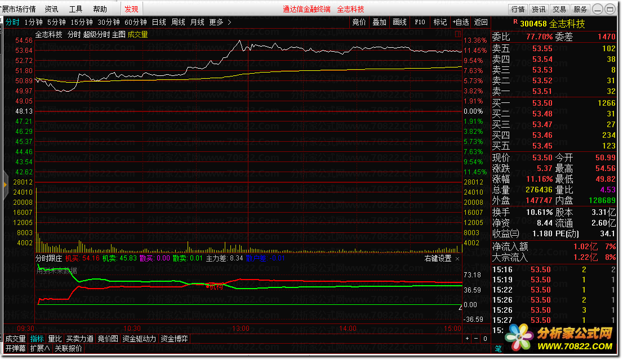Expand panel with 扩展∧ button
This screenshot has width=623, height=360.
40,348
